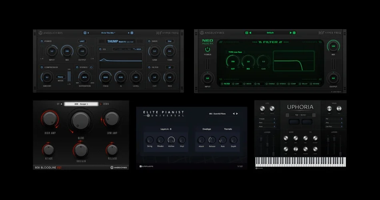Open TYPE: Low Pass dropdown in NEO
The image size is (380, 200).
pyautogui.click(x=235, y=52)
